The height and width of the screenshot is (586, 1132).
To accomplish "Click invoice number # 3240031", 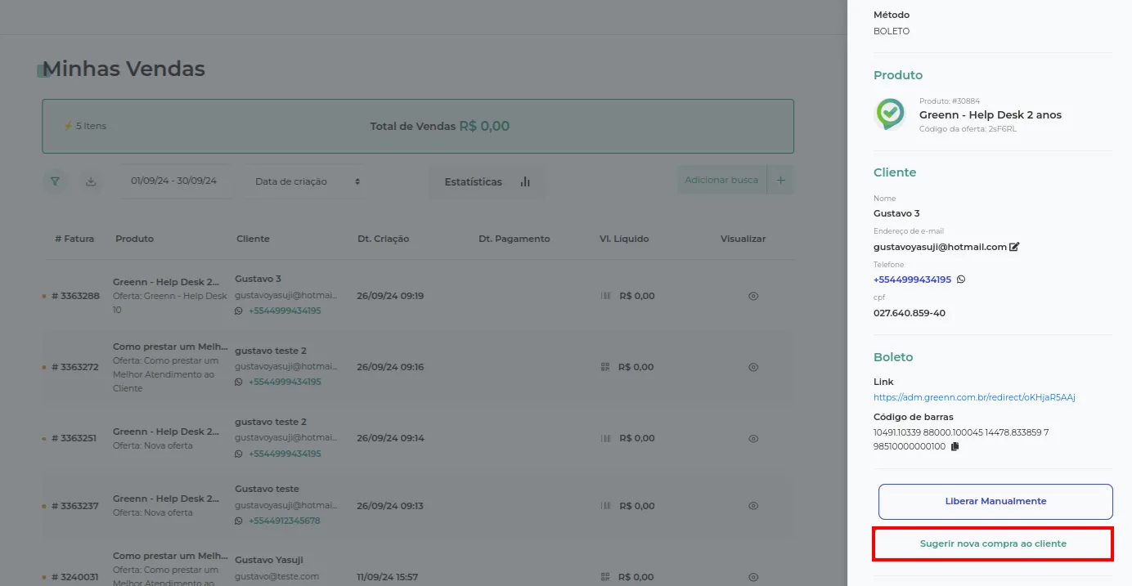I will (x=75, y=577).
